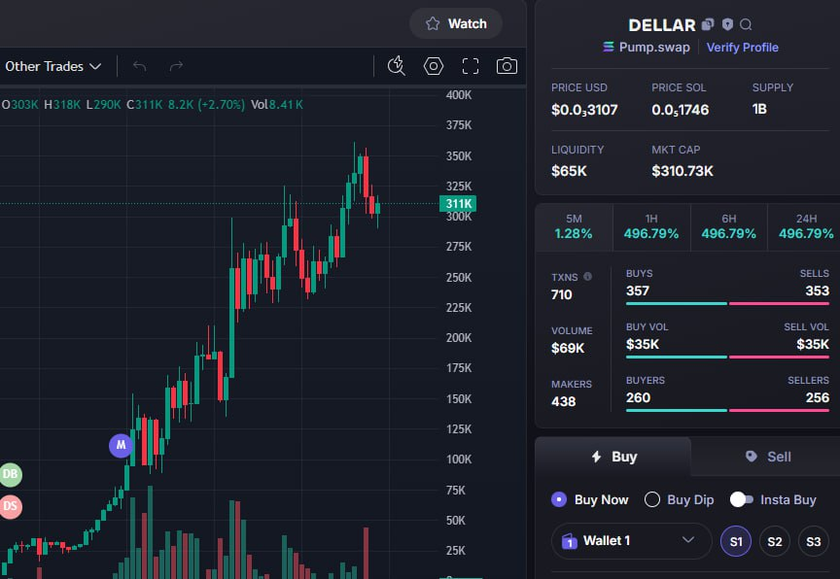Viewport: 840px width, 579px height.
Task: Click the Vol 8.41K chart readout
Action: coord(276,104)
